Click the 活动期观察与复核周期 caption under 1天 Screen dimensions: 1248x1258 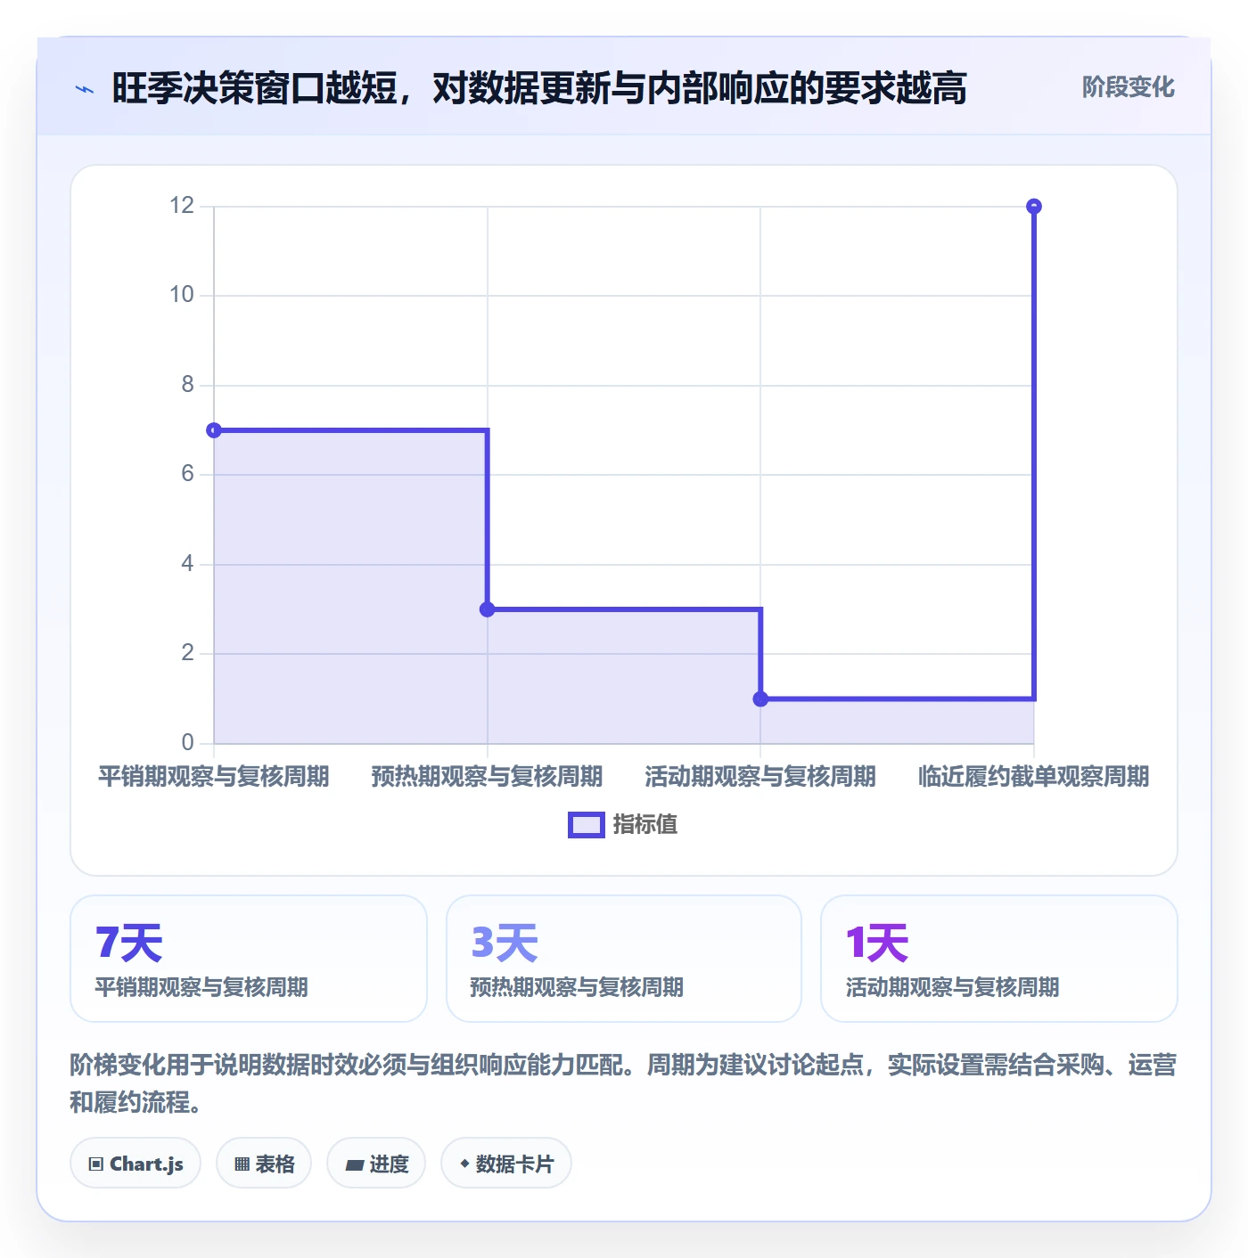tap(952, 987)
